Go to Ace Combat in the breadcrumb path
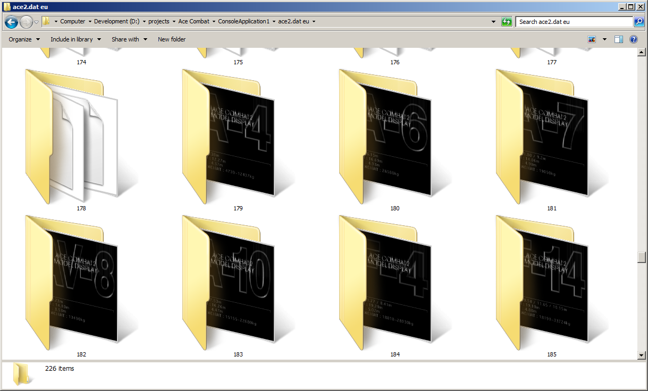 pyautogui.click(x=193, y=22)
